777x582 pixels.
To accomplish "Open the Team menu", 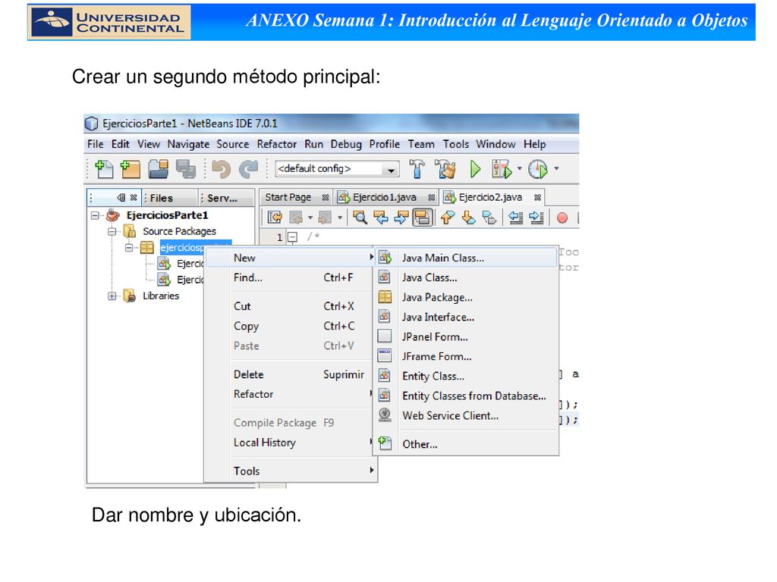I will pos(421,144).
